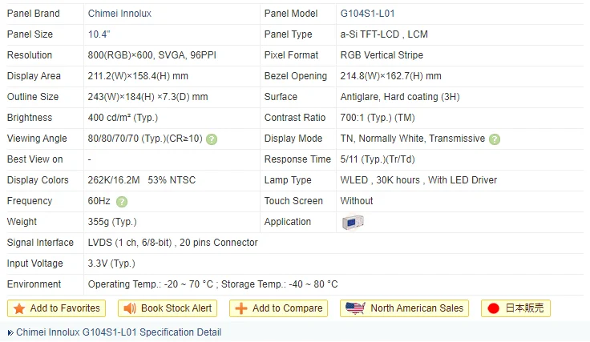The height and width of the screenshot is (342, 590).
Task: Add this panel to Favorites
Action: point(56,308)
